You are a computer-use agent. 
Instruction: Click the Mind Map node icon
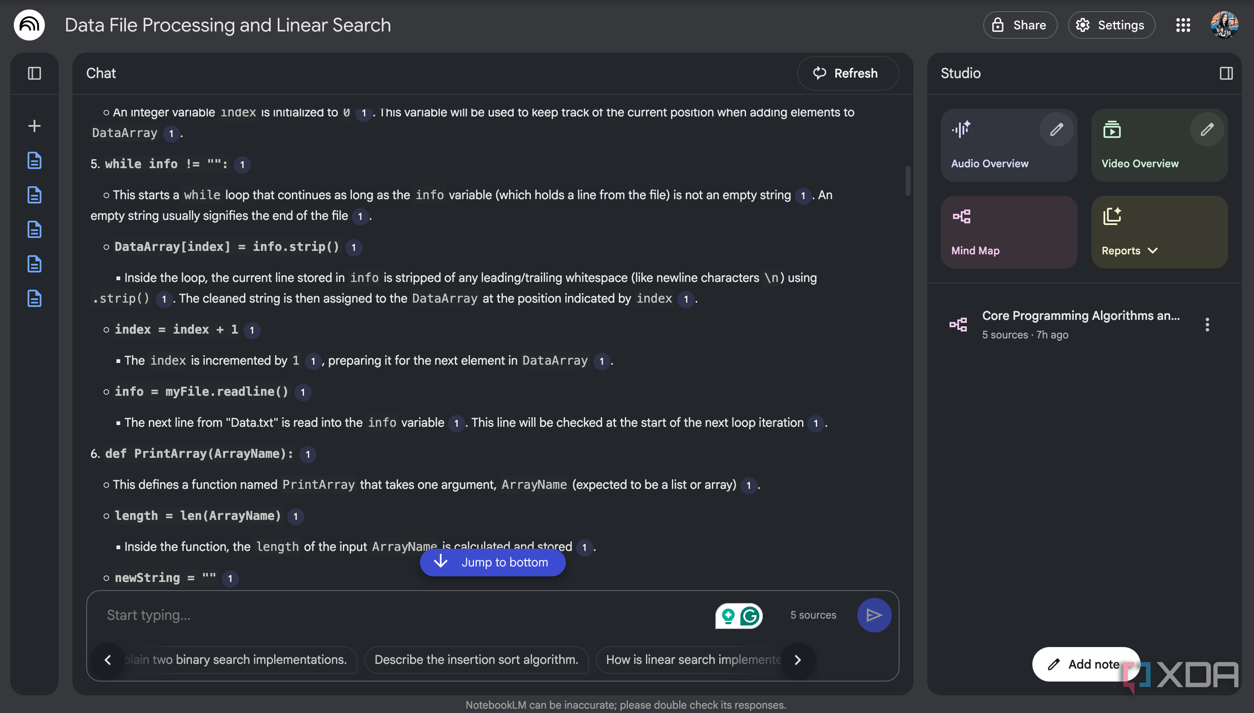[x=961, y=216]
